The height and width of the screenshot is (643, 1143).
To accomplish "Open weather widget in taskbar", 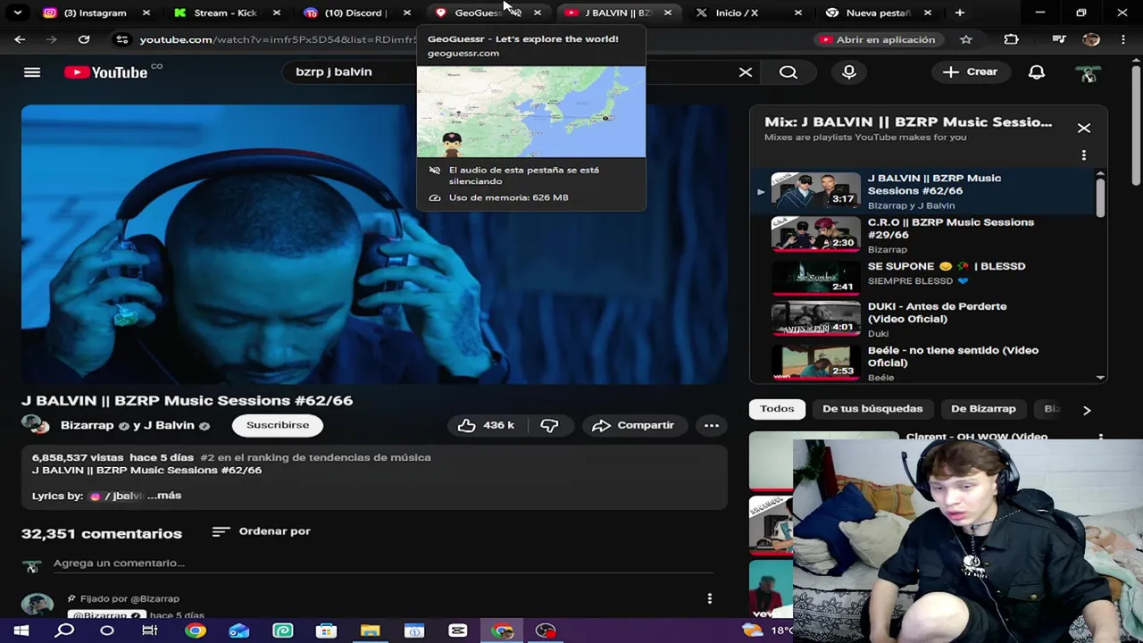I will (x=768, y=630).
